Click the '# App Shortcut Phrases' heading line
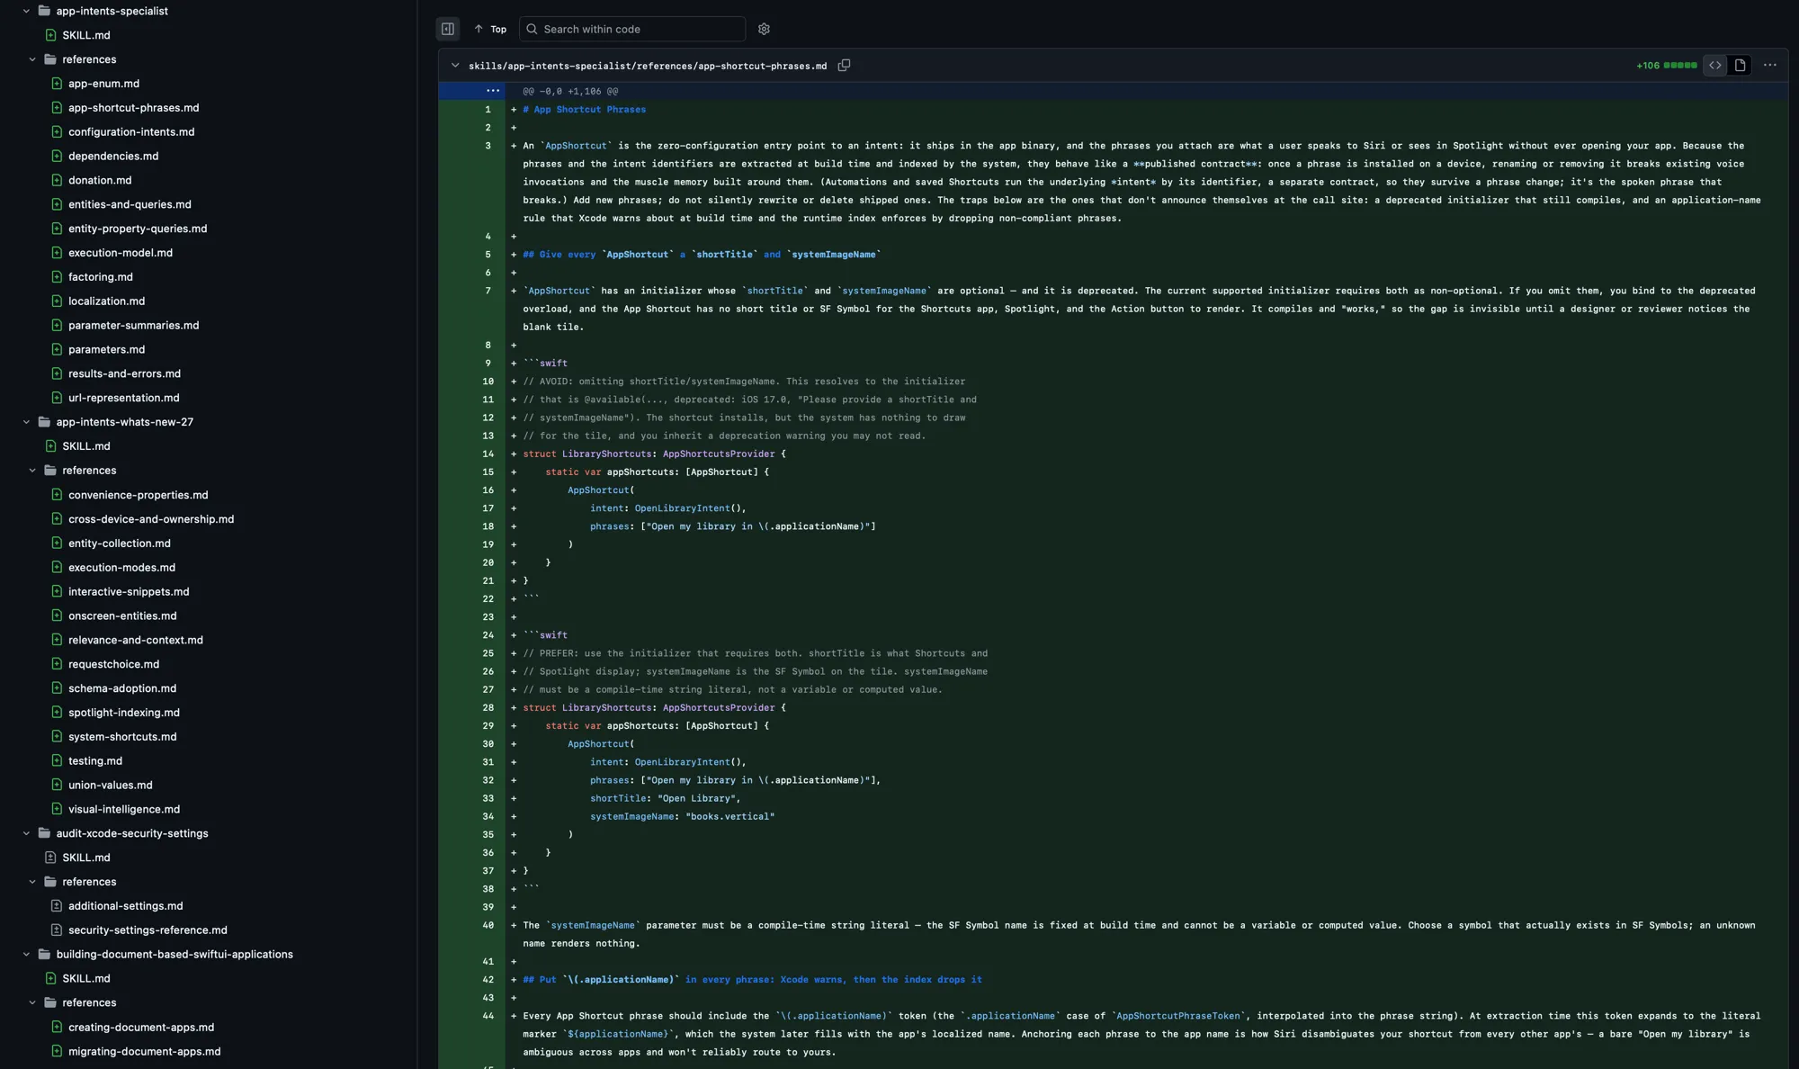Screen dimensions: 1799x1069 coord(584,110)
